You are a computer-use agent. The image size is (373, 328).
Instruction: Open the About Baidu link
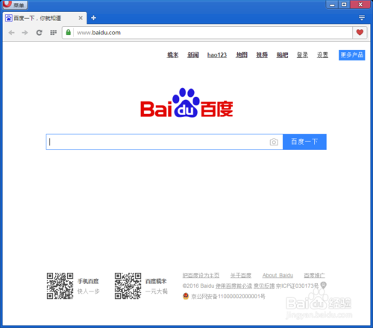278,275
